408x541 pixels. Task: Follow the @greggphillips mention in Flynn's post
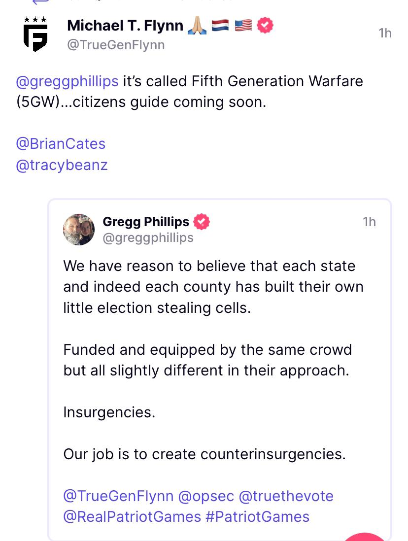(67, 81)
